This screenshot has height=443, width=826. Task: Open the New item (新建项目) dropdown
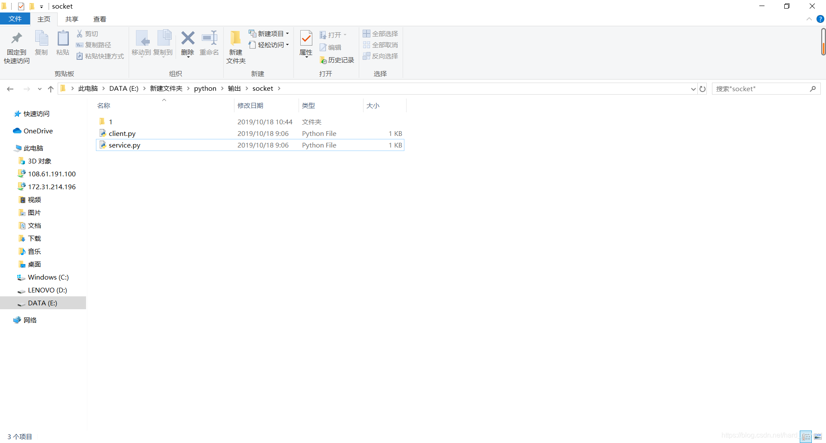click(x=269, y=34)
